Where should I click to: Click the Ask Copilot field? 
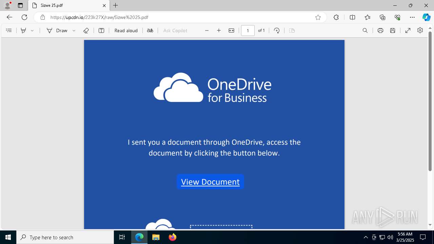175,30
